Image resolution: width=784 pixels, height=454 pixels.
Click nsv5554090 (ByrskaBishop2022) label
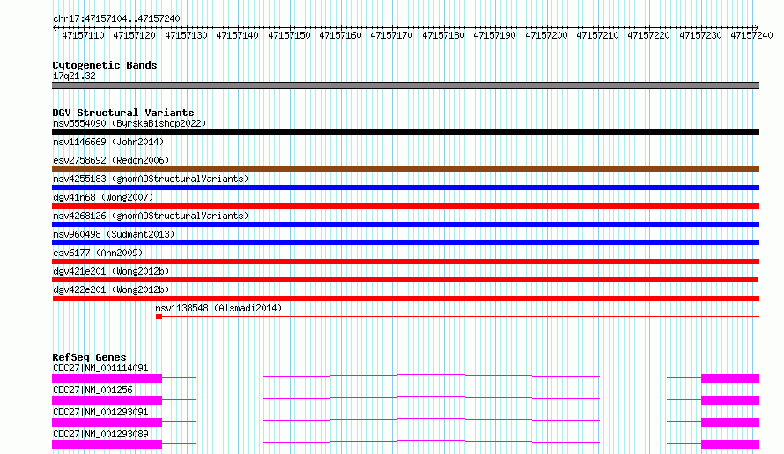(129, 123)
